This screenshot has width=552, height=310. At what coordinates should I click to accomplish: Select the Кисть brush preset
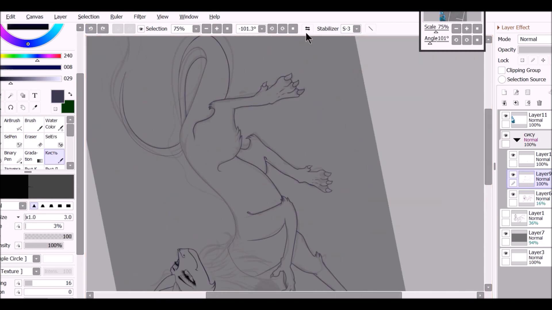pyautogui.click(x=54, y=156)
